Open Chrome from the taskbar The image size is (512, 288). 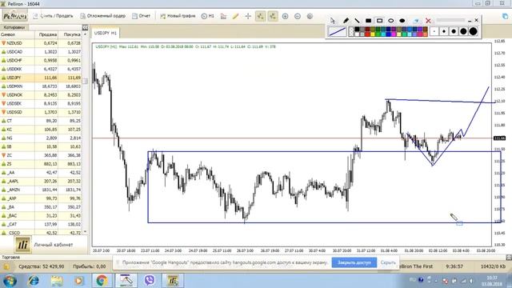coord(102,281)
